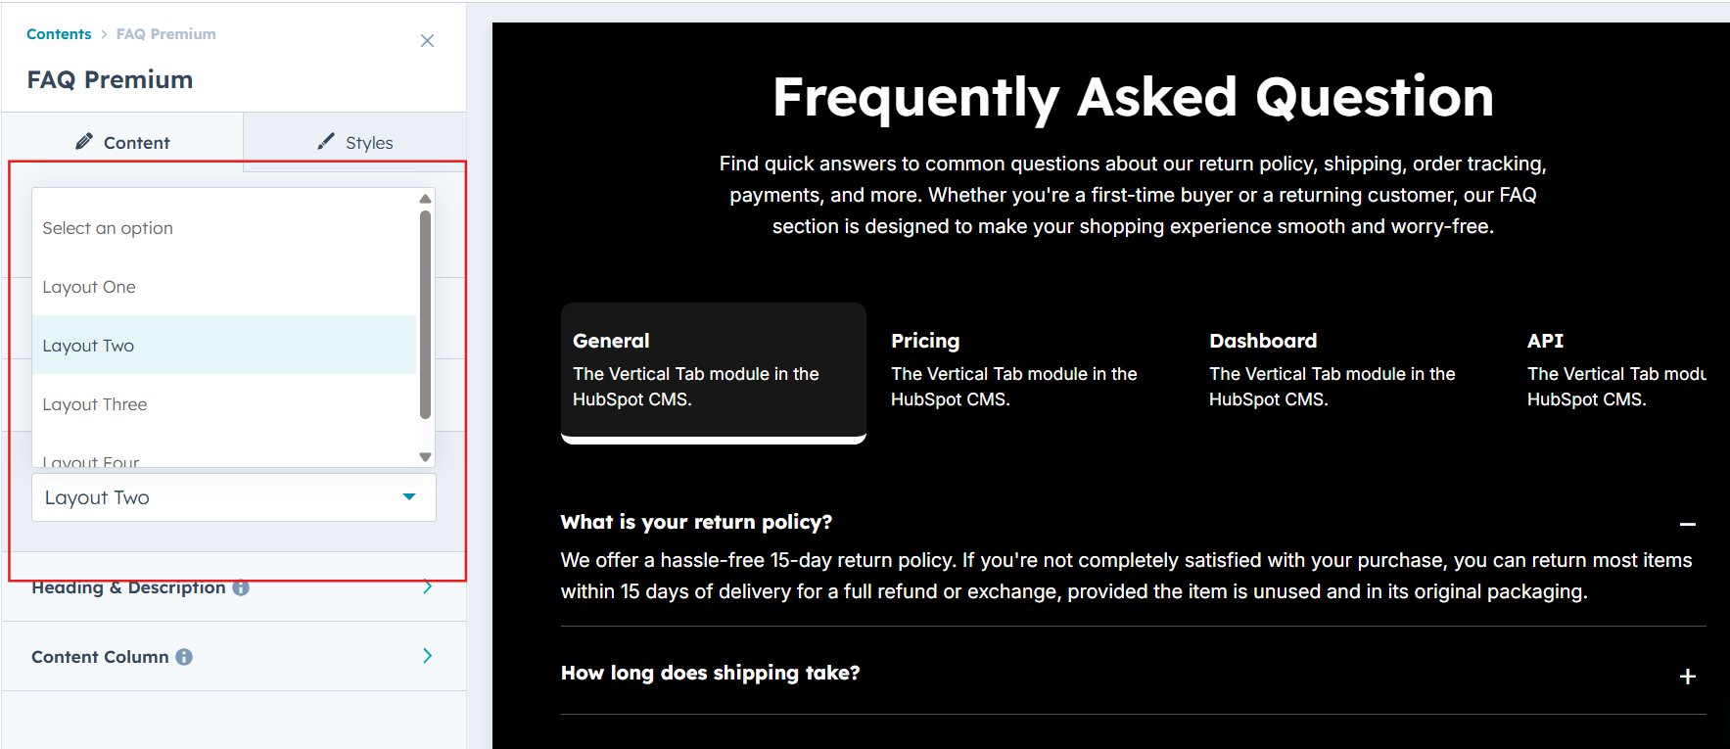Close the FAQ Premium editor panel

(x=427, y=41)
